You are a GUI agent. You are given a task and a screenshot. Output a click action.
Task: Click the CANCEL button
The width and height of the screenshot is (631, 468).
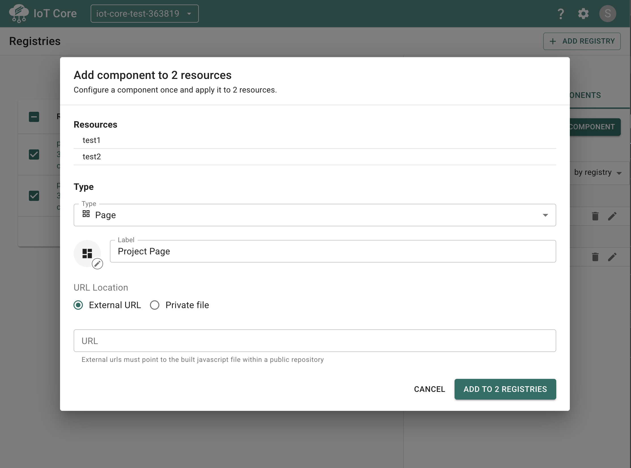(x=429, y=389)
